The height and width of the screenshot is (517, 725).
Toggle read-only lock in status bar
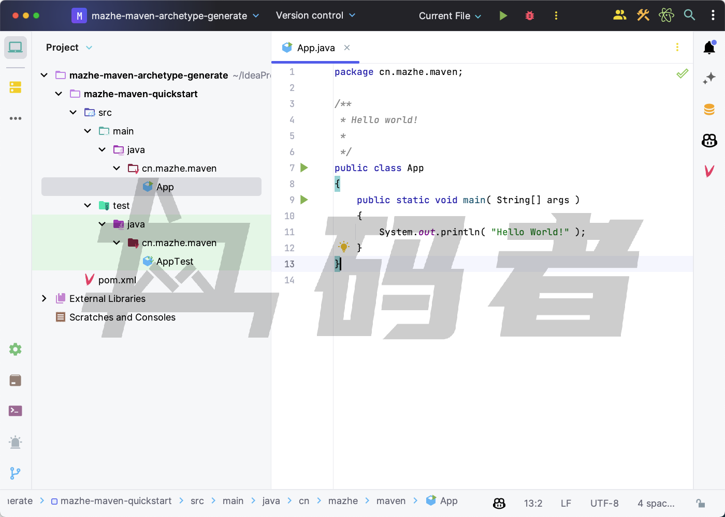pos(700,503)
